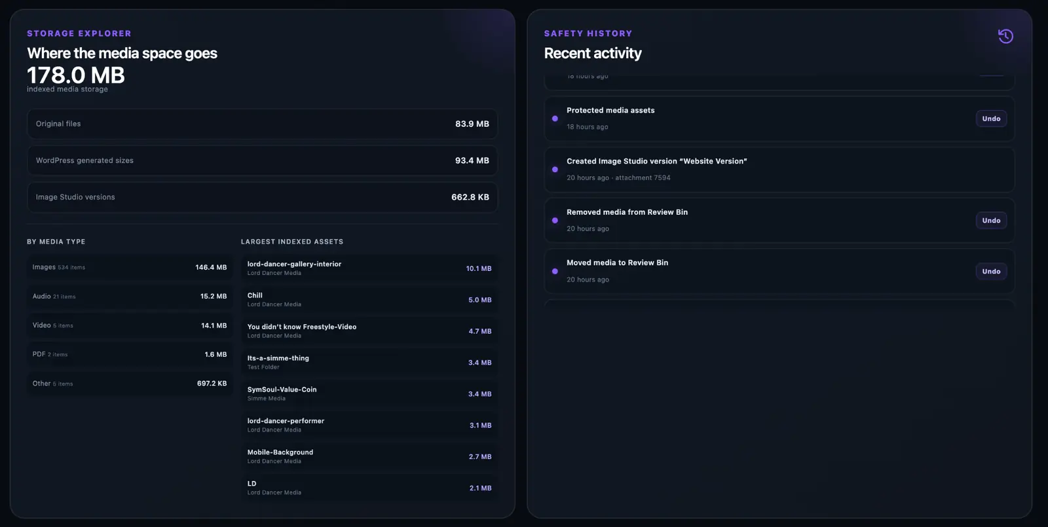Image resolution: width=1048 pixels, height=527 pixels.
Task: Open lord-dancer-performer asset row
Action: coord(369,426)
